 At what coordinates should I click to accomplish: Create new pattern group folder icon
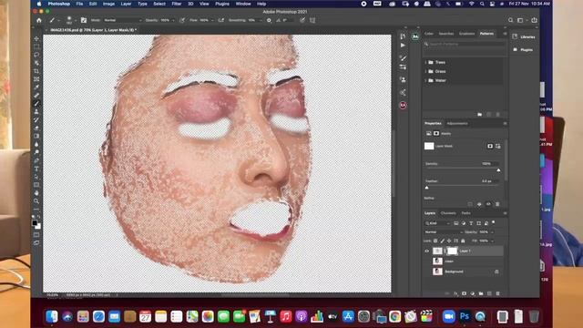pyautogui.click(x=480, y=115)
